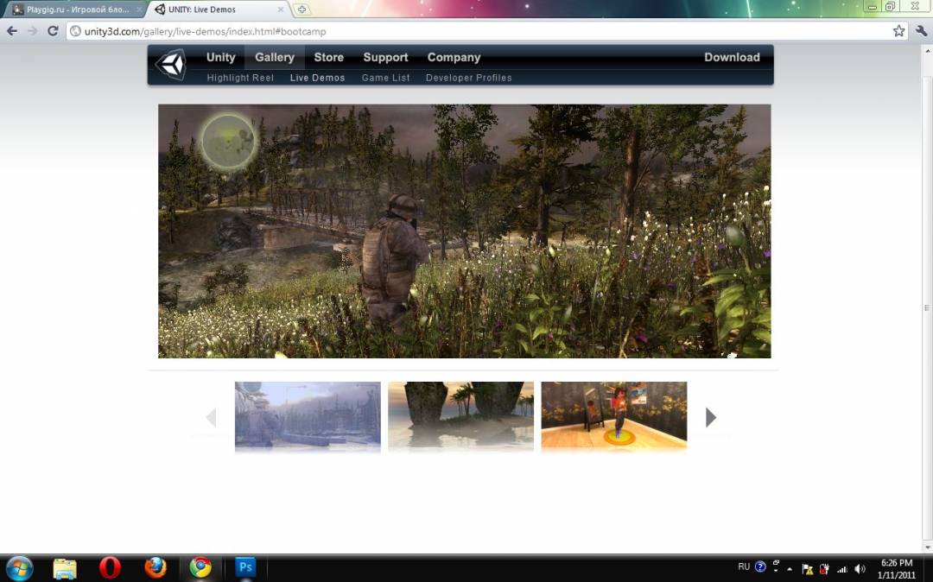Open the Store menu item
Screen dimensions: 933x582
click(x=328, y=58)
